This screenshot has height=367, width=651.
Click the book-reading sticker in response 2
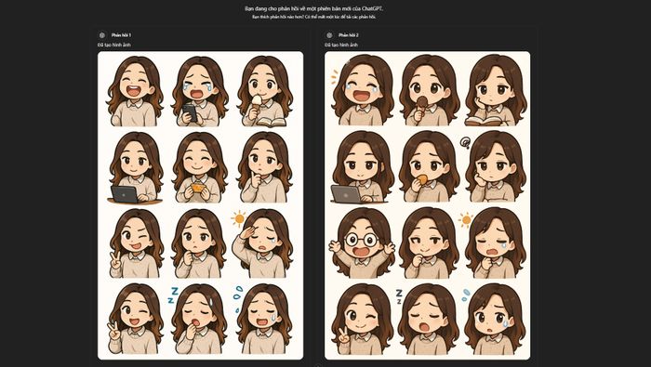tap(496, 90)
